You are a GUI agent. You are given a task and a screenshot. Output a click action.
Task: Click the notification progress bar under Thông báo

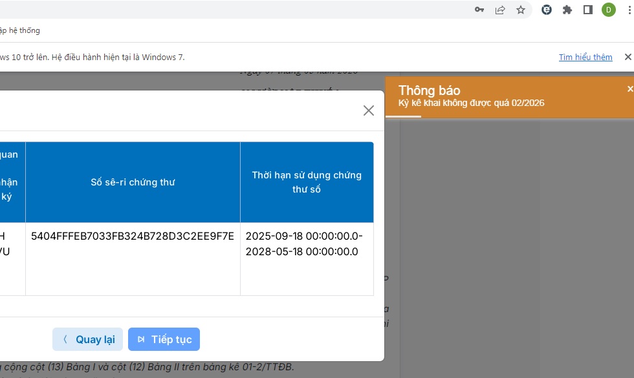click(x=403, y=116)
